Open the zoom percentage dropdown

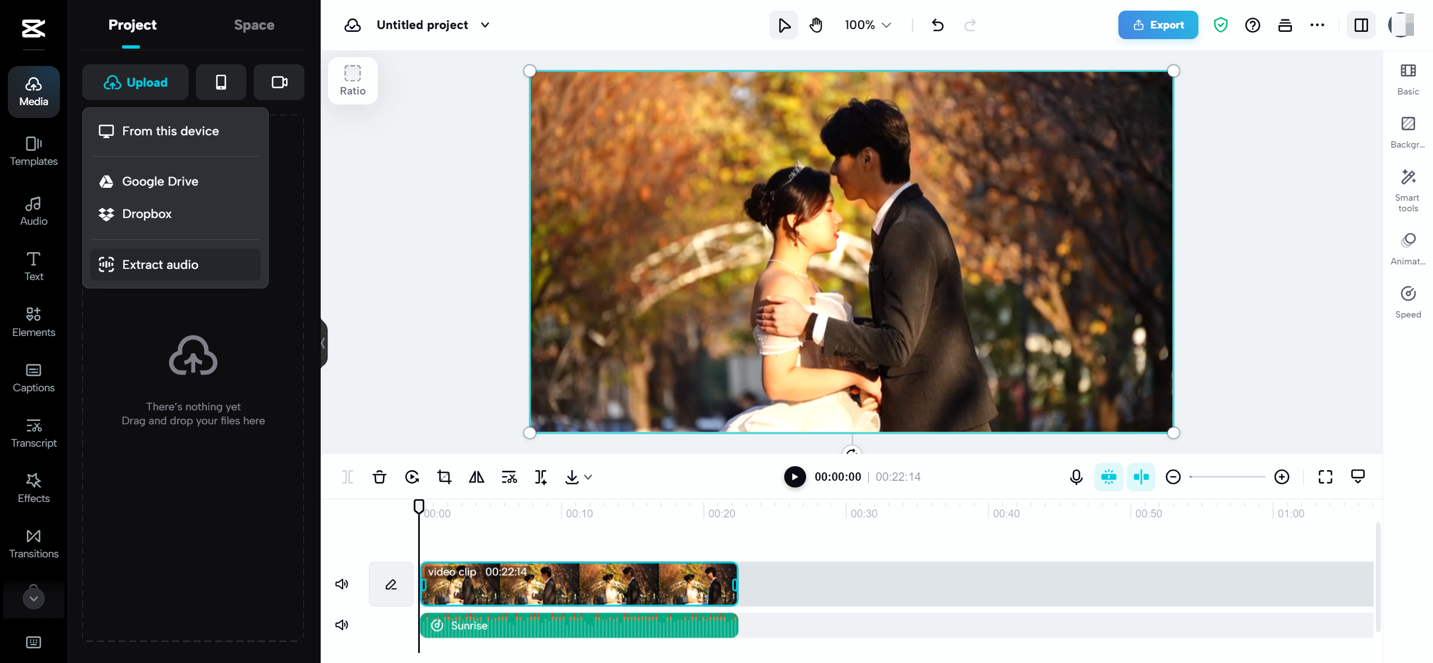pos(866,25)
